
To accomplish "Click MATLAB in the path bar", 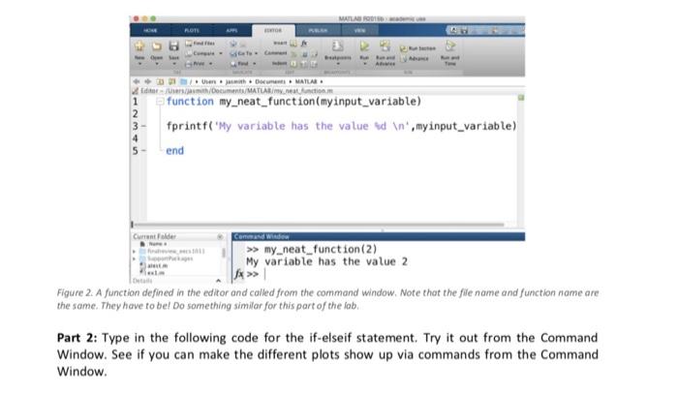I will tap(306, 81).
